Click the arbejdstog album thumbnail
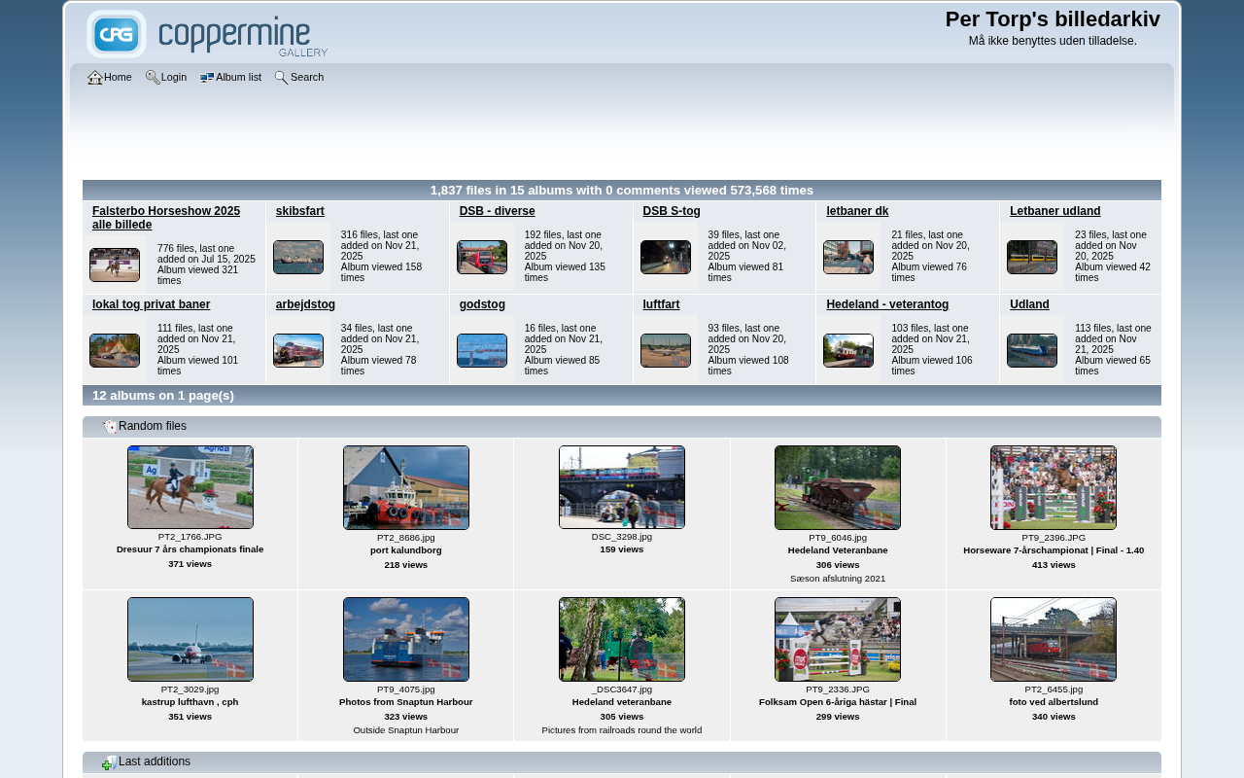 [298, 351]
